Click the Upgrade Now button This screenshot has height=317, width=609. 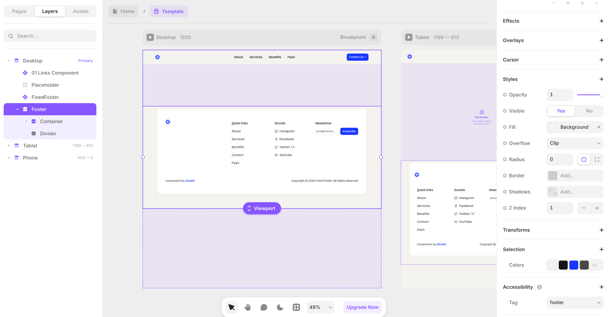(x=362, y=307)
